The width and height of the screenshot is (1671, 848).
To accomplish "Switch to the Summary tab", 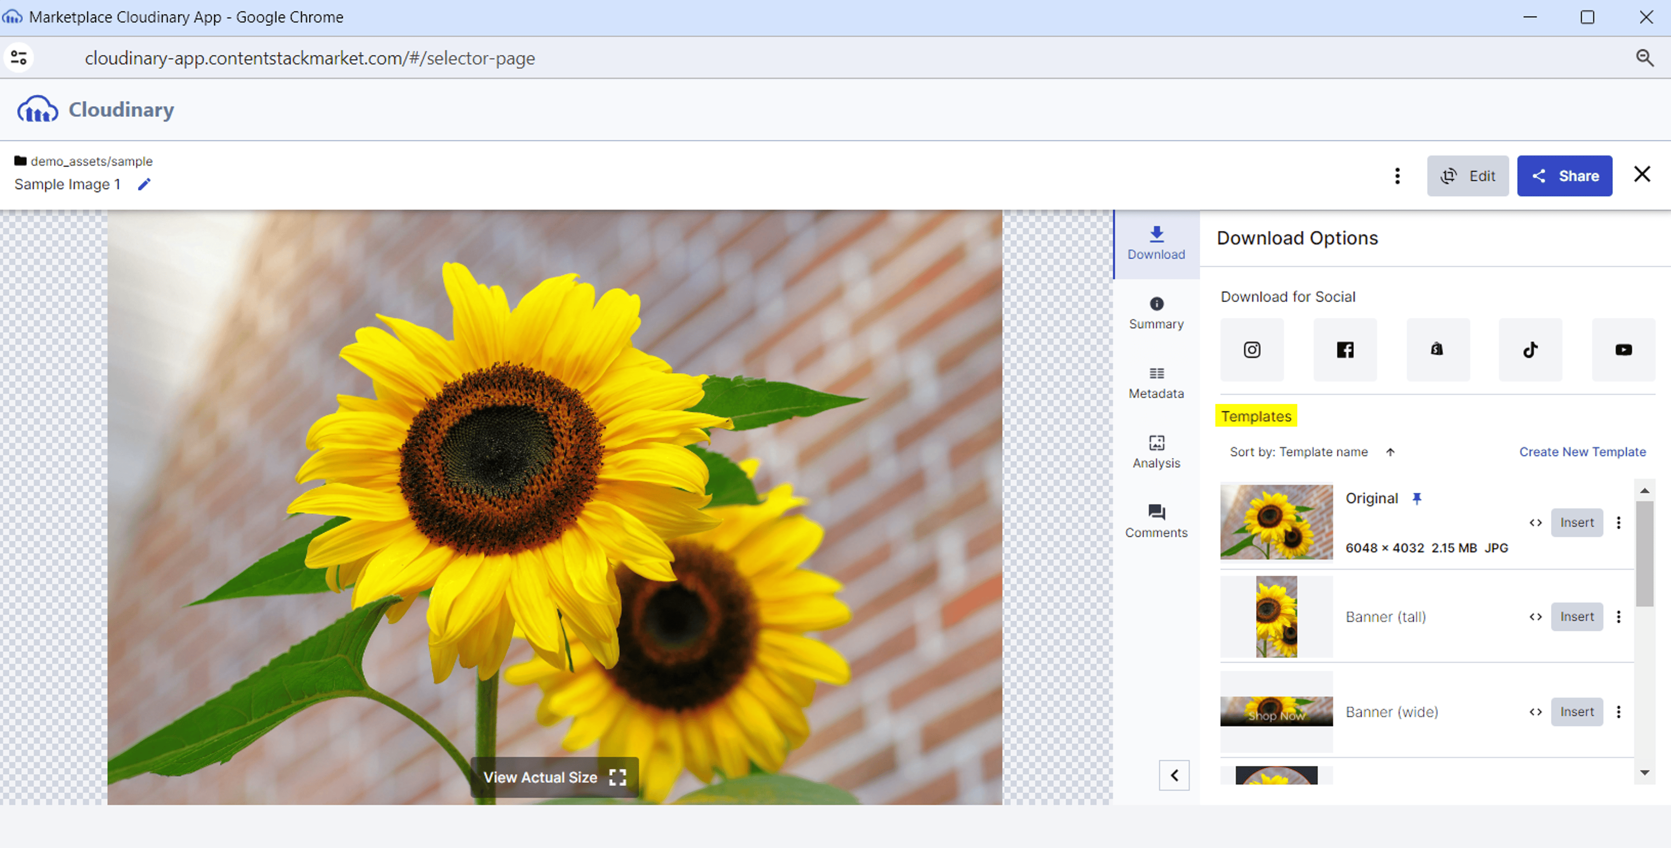I will [1156, 314].
